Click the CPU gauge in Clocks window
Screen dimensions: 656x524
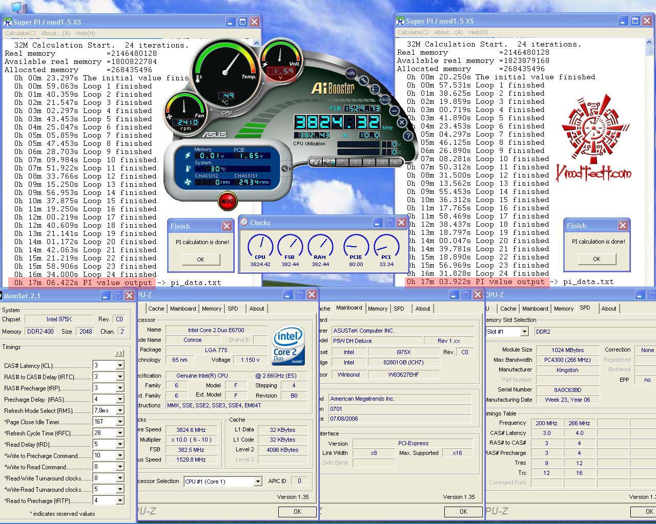pyautogui.click(x=260, y=246)
